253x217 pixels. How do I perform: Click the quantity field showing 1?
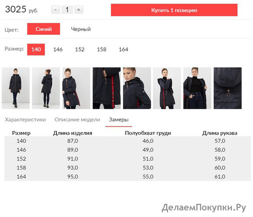67,10
